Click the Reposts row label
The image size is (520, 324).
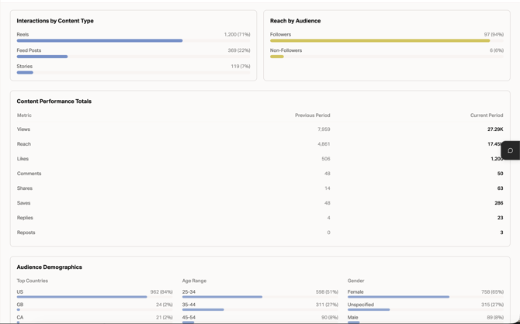[26, 233]
